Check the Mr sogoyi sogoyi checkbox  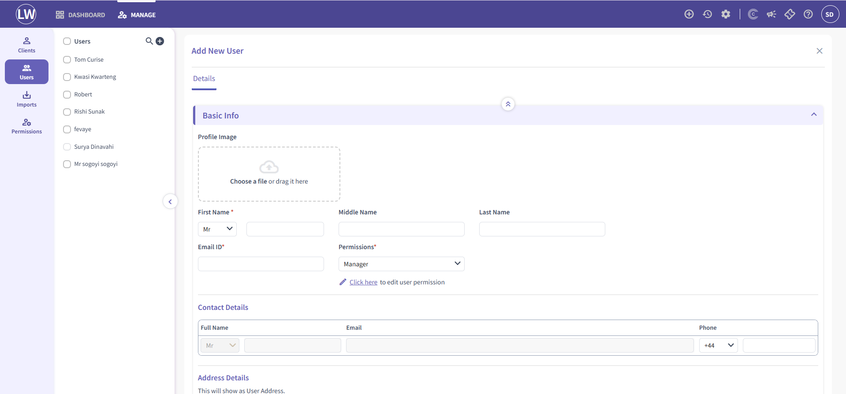click(67, 164)
